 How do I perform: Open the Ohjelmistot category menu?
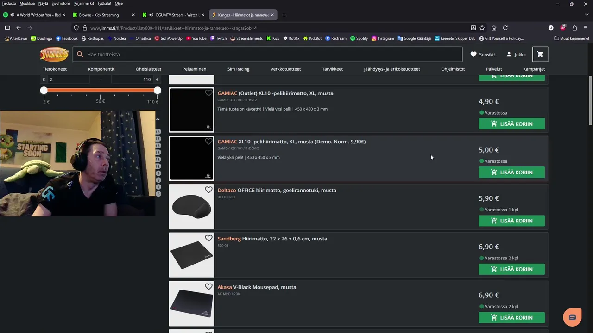pyautogui.click(x=453, y=69)
